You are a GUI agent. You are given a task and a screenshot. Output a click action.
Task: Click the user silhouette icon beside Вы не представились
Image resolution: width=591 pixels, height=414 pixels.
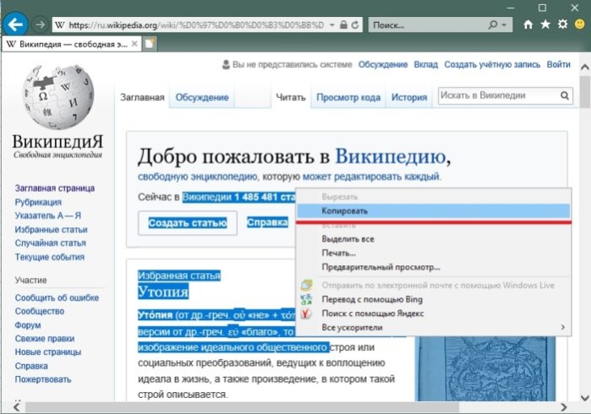click(226, 65)
